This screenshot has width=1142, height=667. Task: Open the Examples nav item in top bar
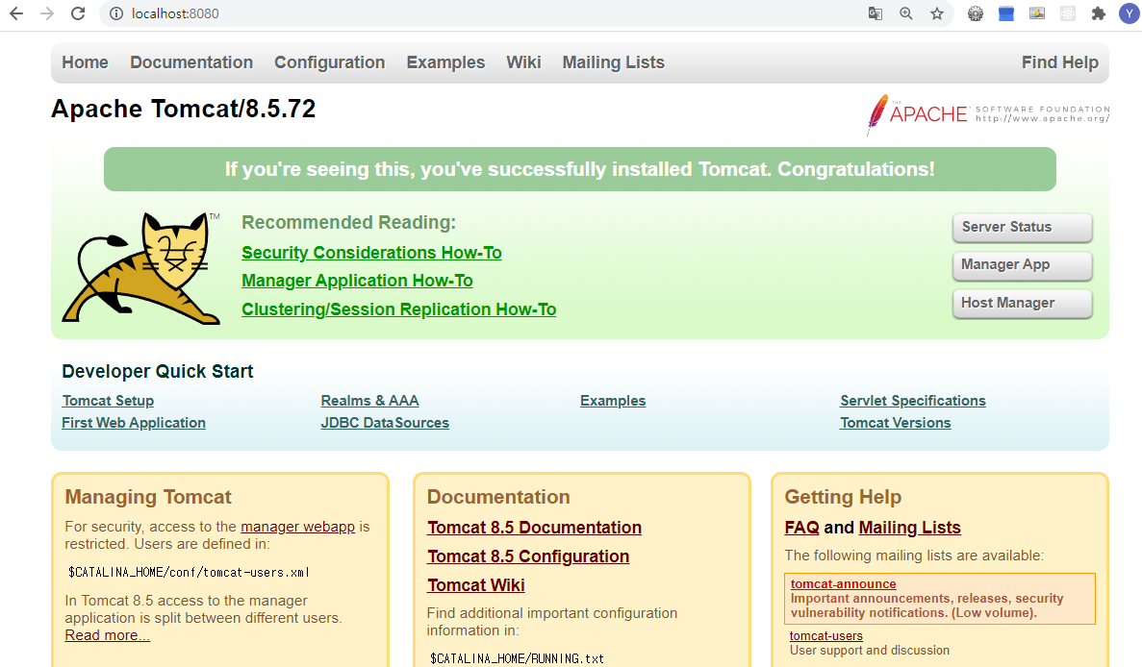click(445, 62)
